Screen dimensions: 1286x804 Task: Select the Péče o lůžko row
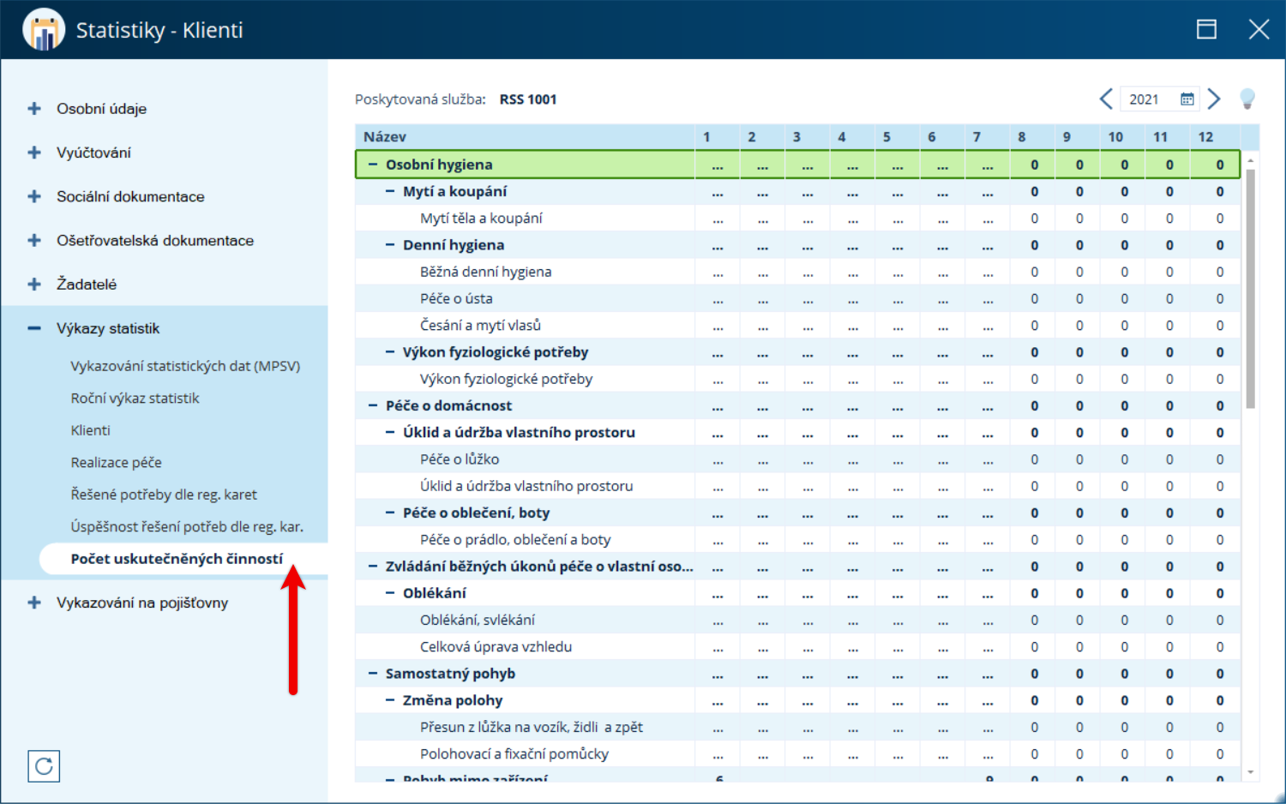pyautogui.click(x=797, y=459)
